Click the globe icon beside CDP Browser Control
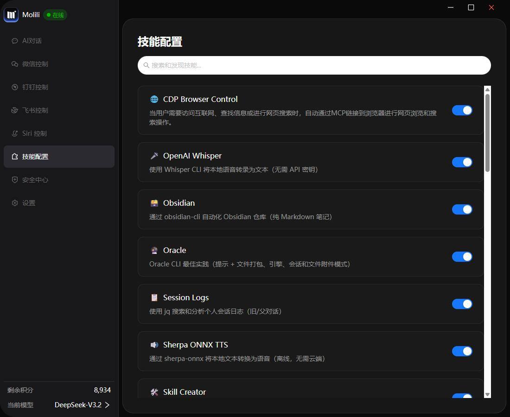The height and width of the screenshot is (417, 510). point(154,99)
